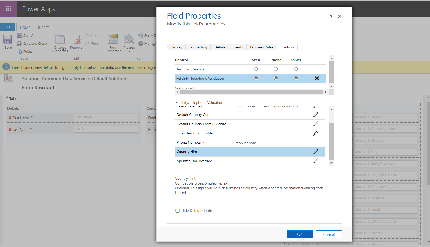The width and height of the screenshot is (430, 247).
Task: Click the Add Control link
Action: pos(184,88)
